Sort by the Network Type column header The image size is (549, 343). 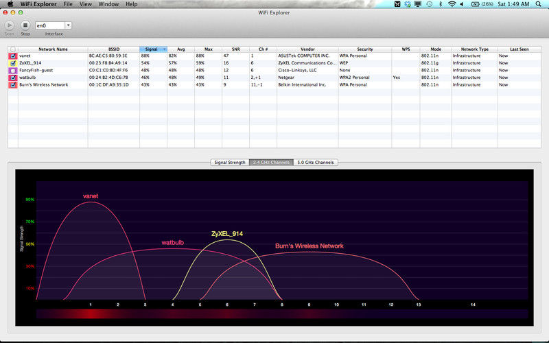click(474, 49)
